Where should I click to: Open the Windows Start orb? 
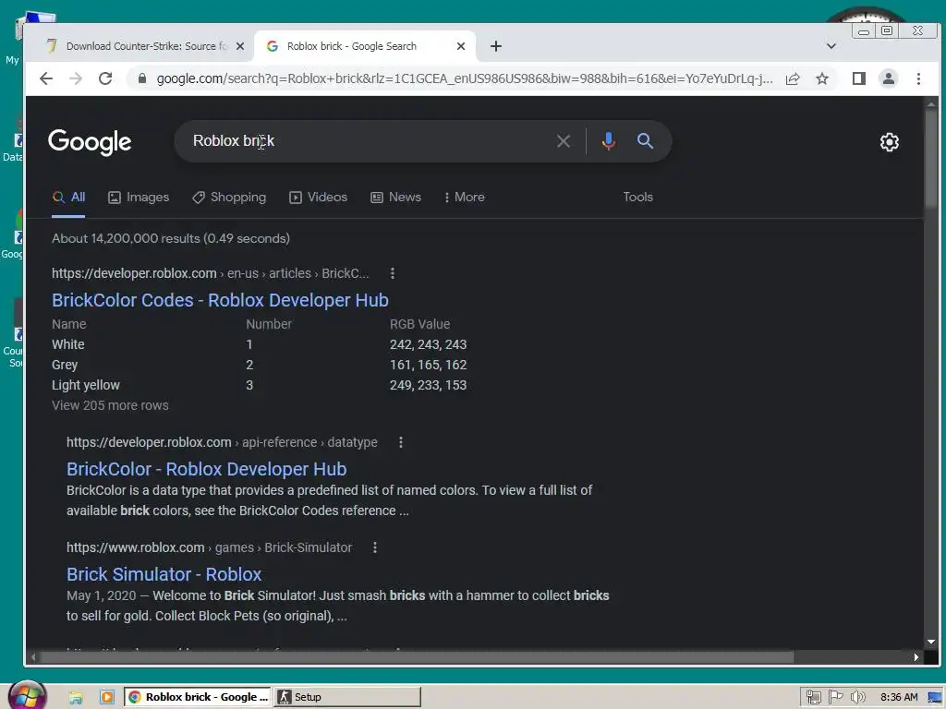27,695
